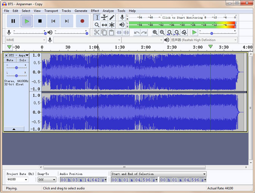The image size is (255, 193).
Task: Open the Effect menu
Action: click(95, 11)
